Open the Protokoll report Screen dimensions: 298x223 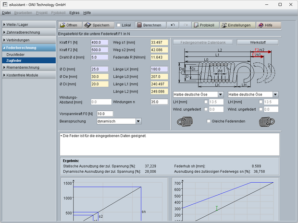pyautogui.click(x=204, y=25)
